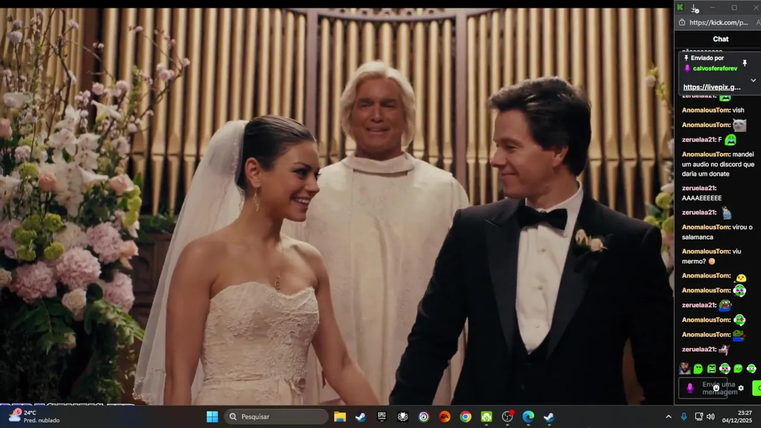Viewport: 761px width, 428px height.
Task: Open the green Android app taskbar icon
Action: pyautogui.click(x=486, y=417)
